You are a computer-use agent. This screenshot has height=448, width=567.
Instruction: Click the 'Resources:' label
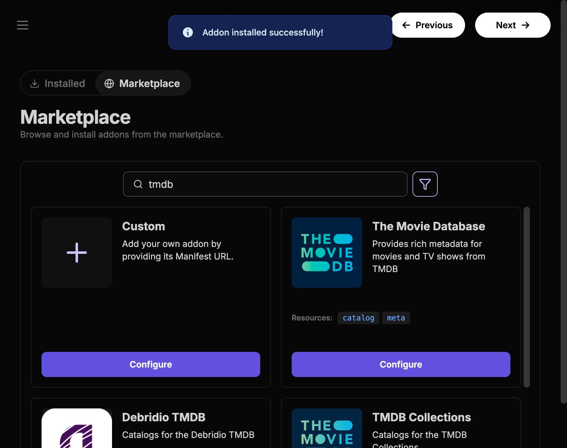(x=312, y=318)
